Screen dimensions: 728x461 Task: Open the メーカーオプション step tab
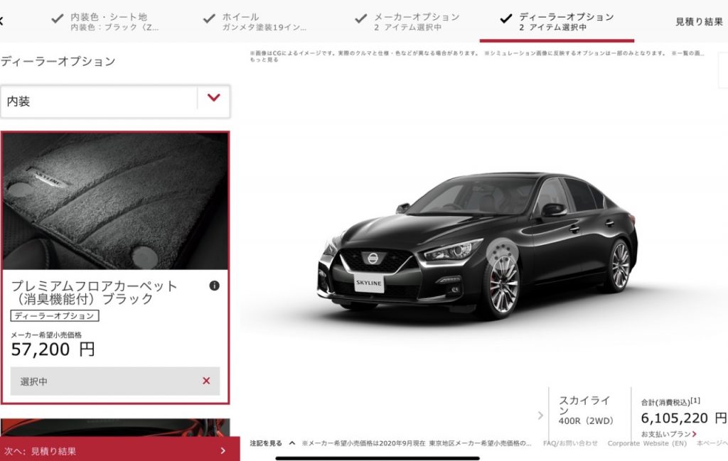(x=407, y=22)
